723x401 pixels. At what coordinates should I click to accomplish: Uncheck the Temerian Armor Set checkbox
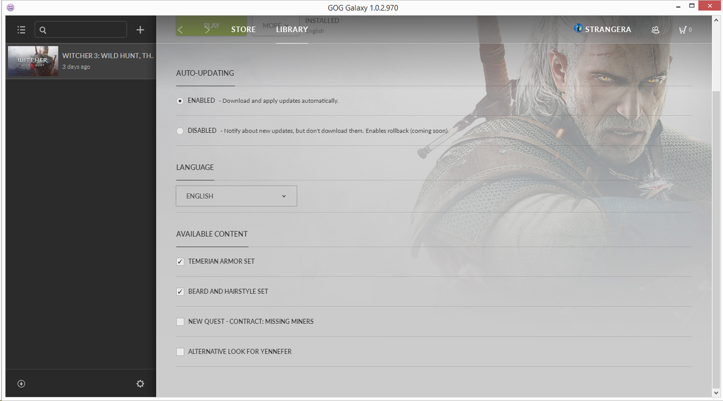(x=180, y=262)
